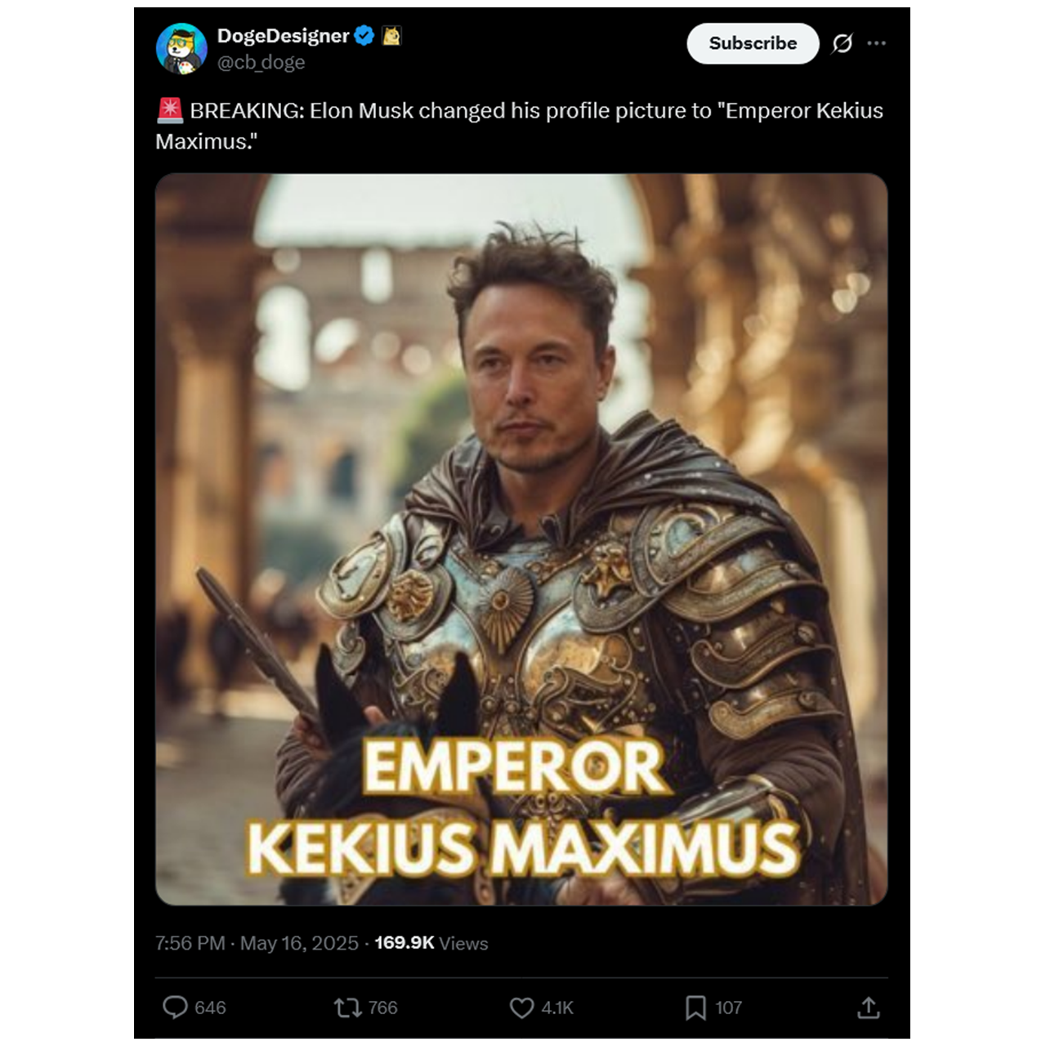Open the DogeDesigner profile avatar
1046x1046 pixels.
pos(181,48)
